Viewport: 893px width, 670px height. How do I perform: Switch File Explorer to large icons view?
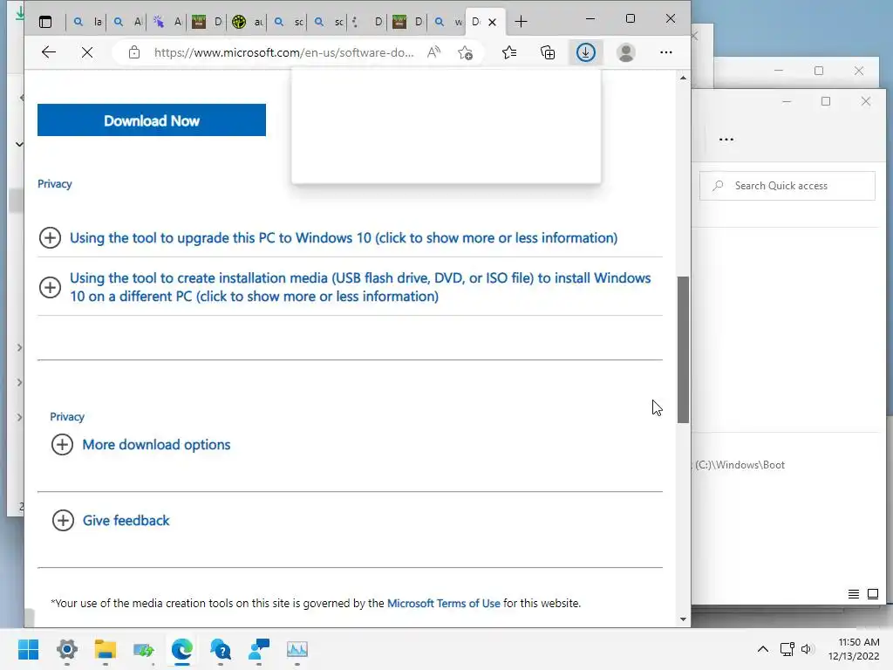click(873, 594)
